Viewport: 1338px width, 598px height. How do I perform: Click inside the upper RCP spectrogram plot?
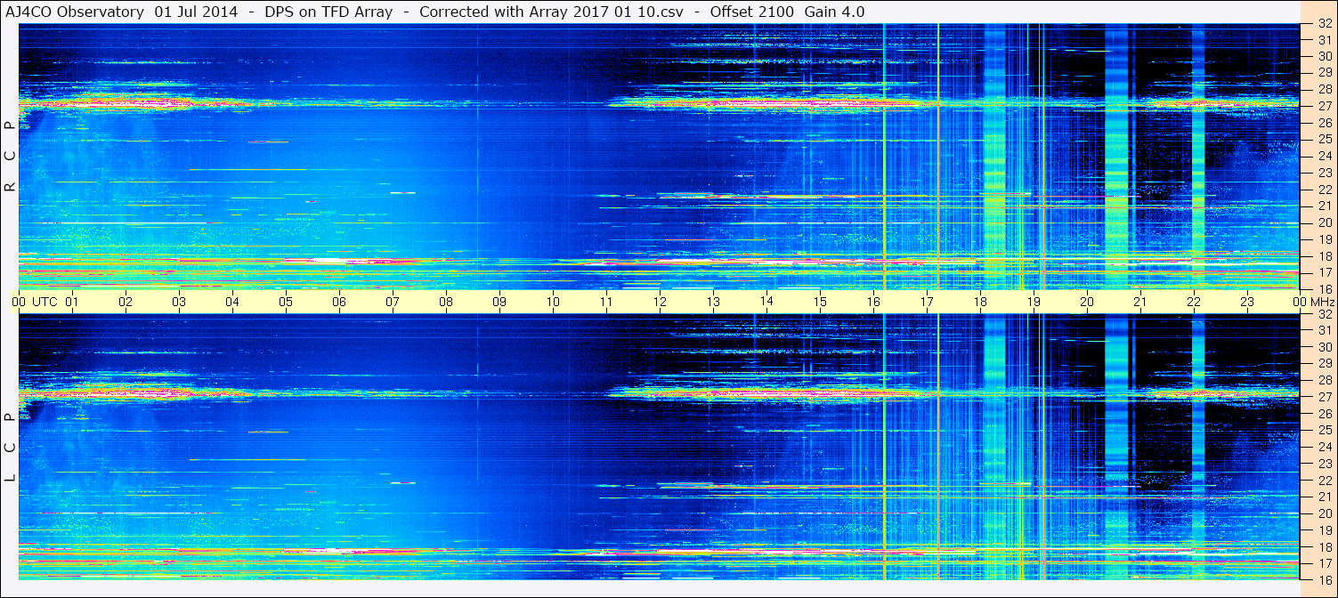tap(659, 157)
